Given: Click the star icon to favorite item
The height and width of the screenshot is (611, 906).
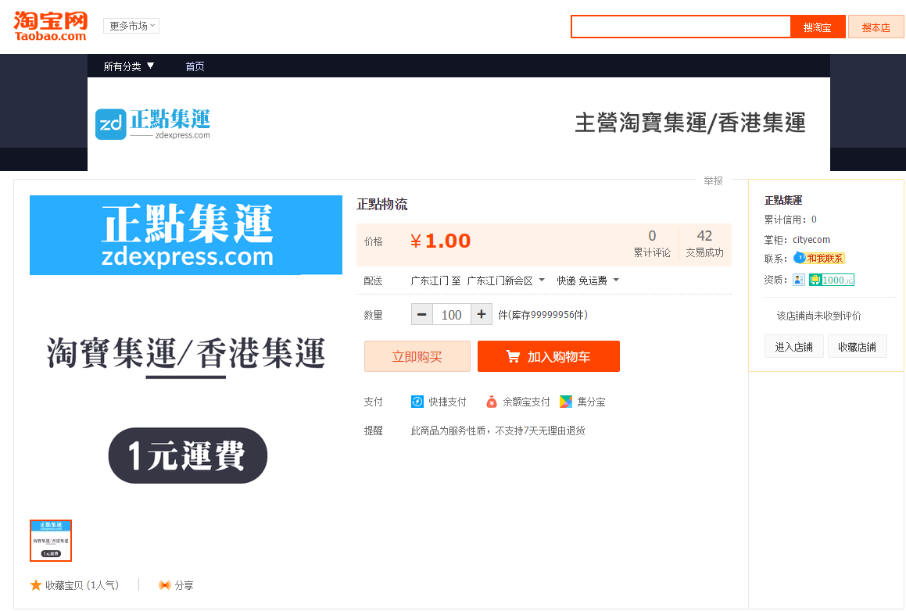Looking at the screenshot, I should (36, 585).
